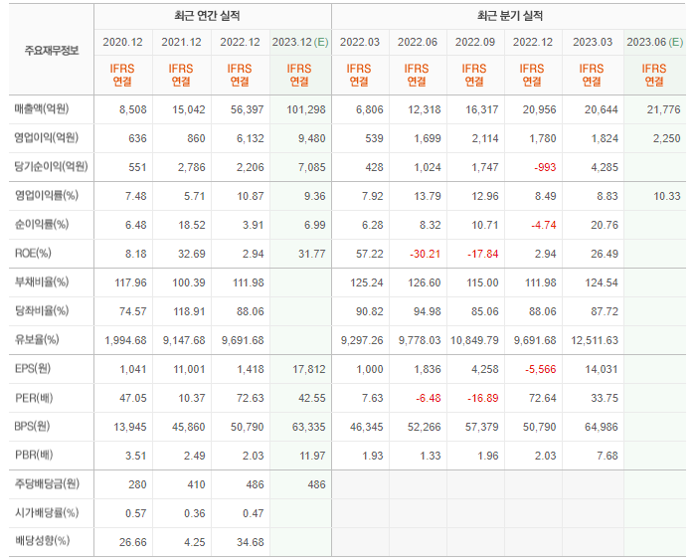Select the dividend value 280
The image size is (696, 560).
[x=137, y=485]
